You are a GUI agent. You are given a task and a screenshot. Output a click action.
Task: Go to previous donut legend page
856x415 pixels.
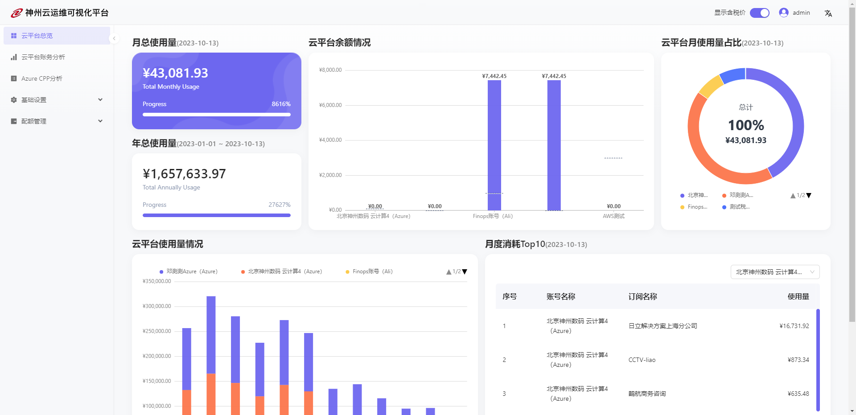tap(793, 195)
